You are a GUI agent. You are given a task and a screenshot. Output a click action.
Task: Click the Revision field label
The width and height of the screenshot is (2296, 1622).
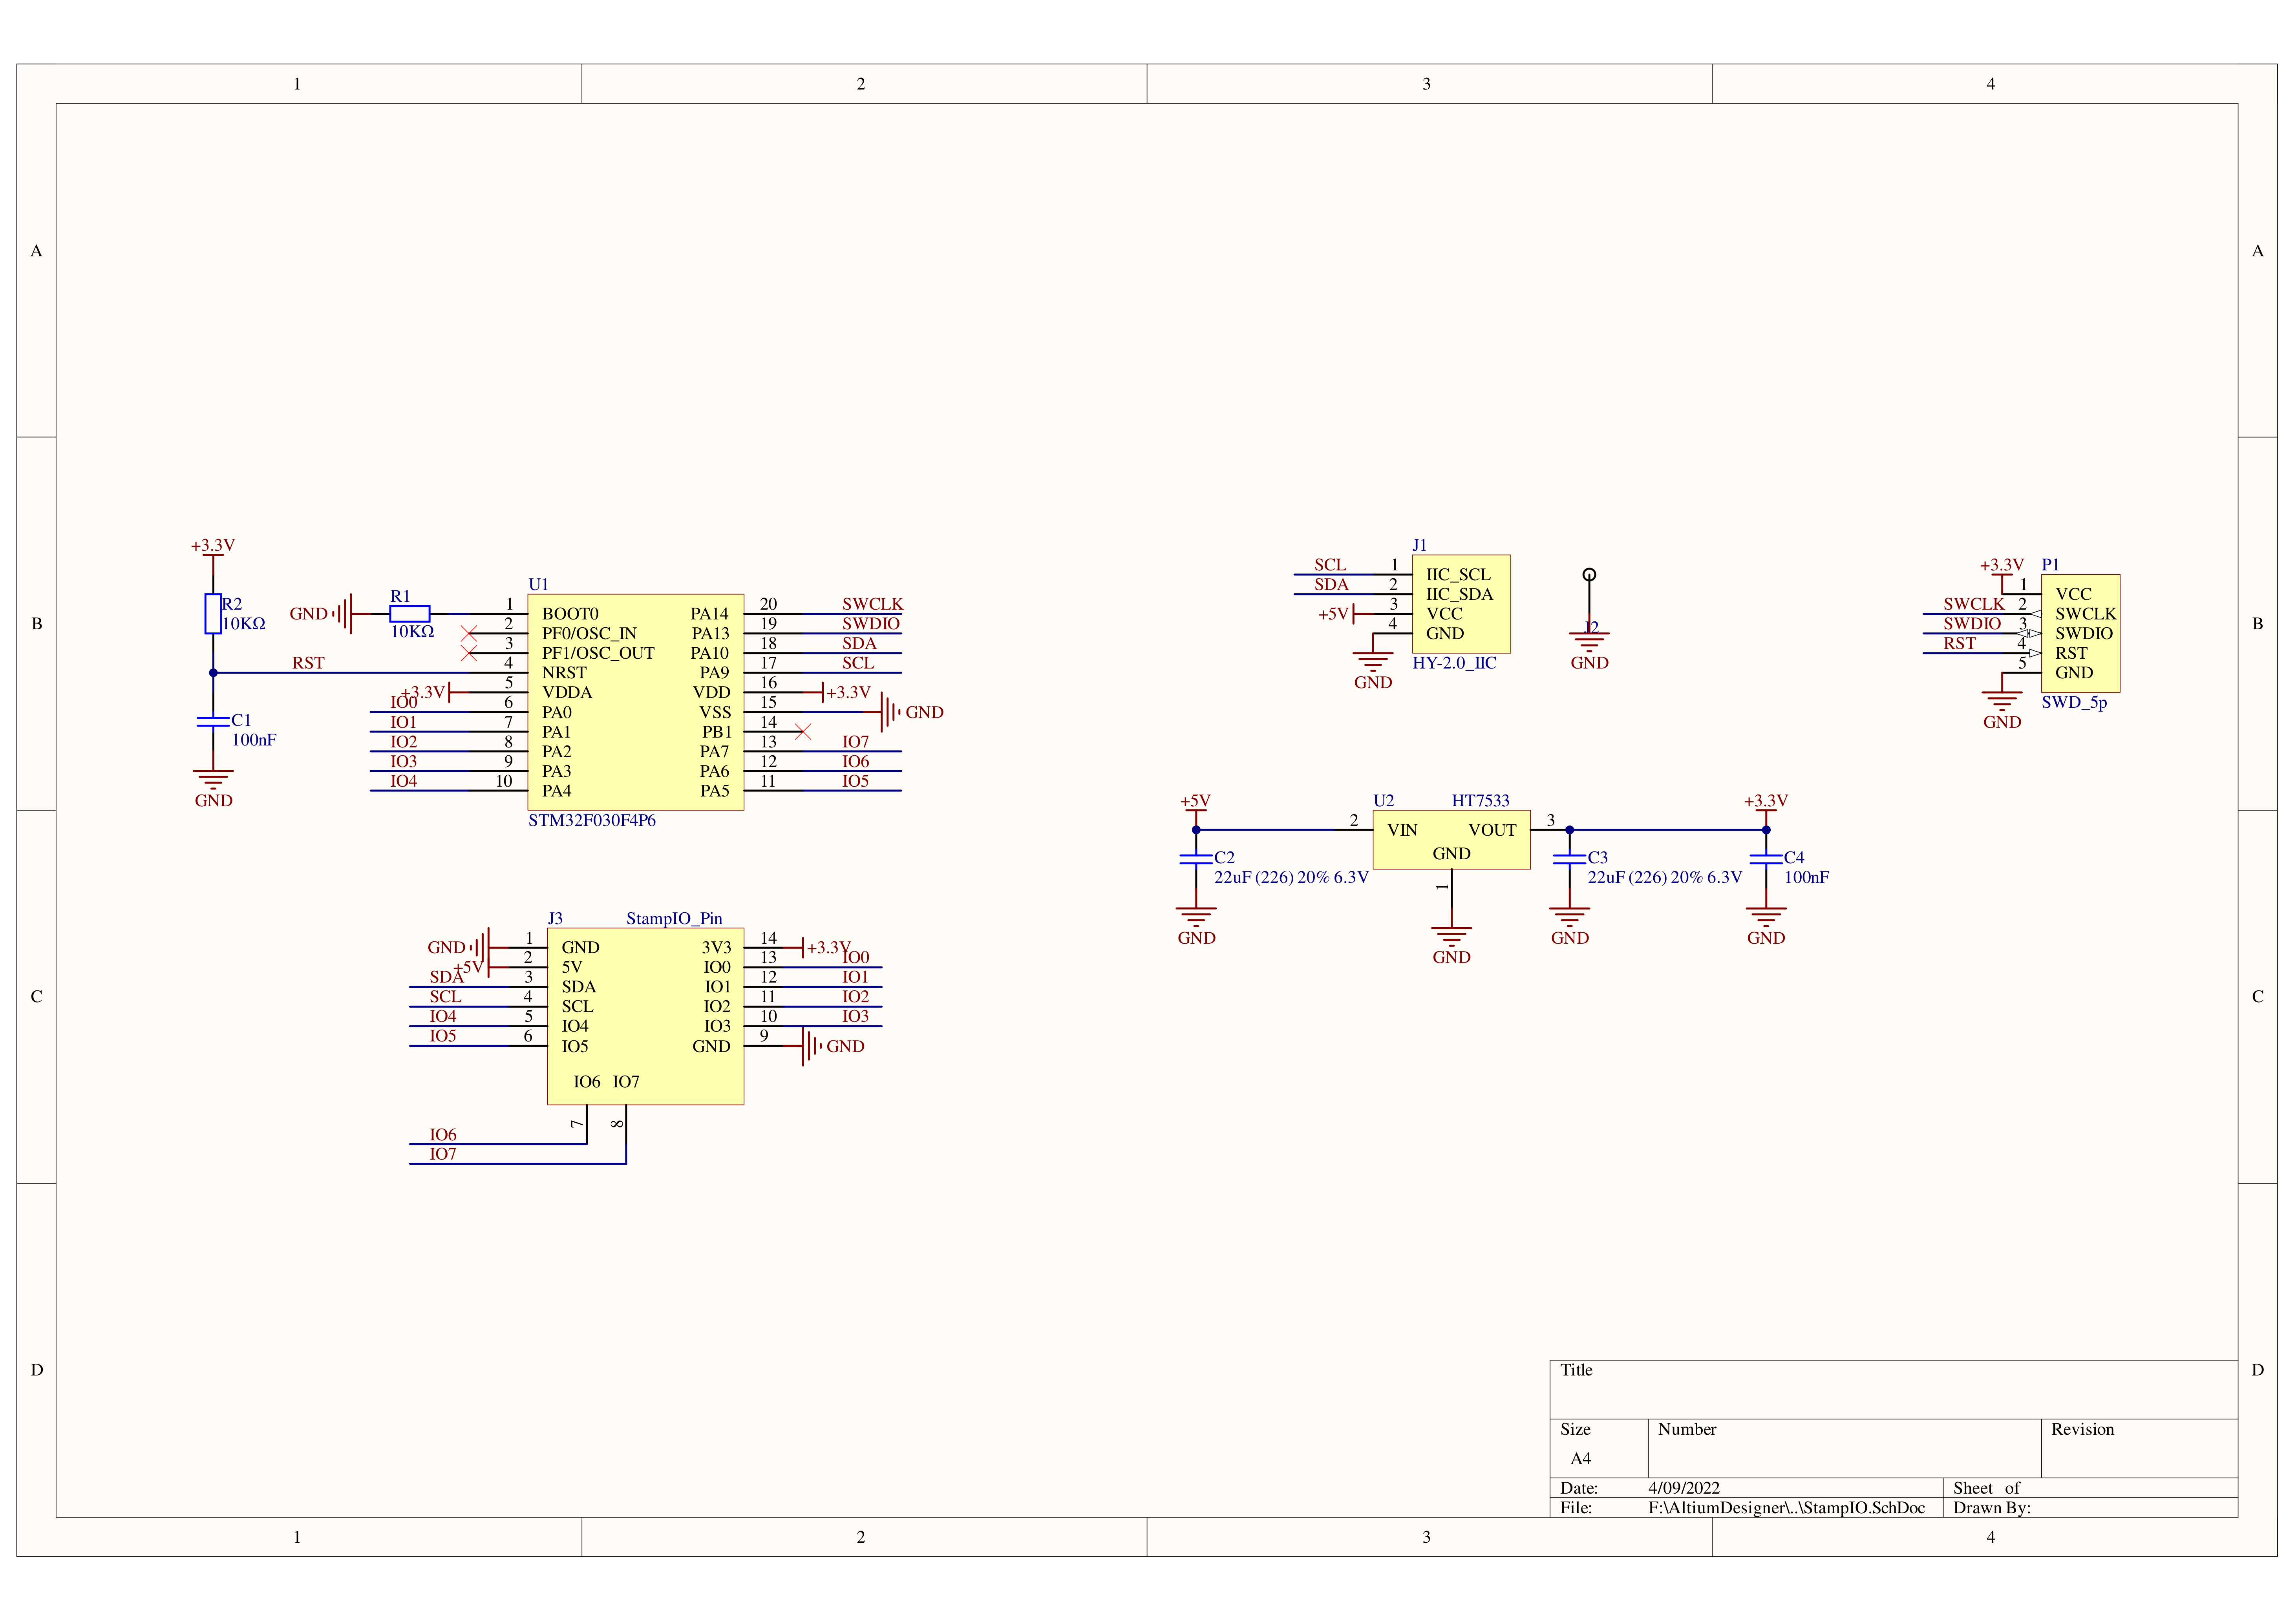coord(2082,1430)
